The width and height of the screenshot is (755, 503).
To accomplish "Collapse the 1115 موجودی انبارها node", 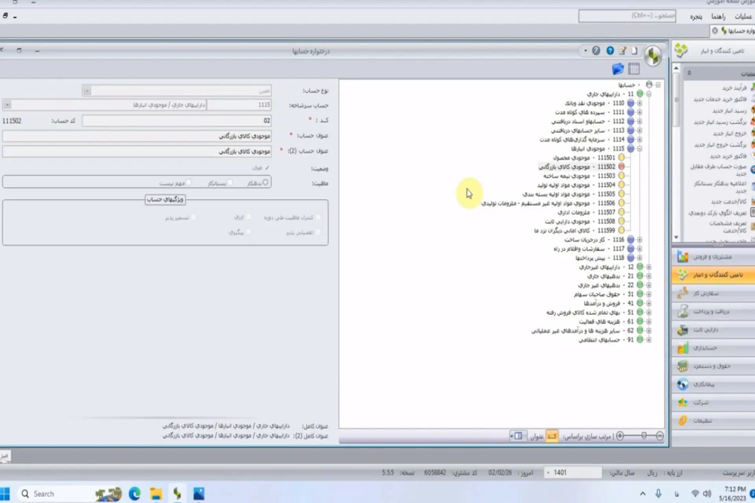I will [x=639, y=149].
